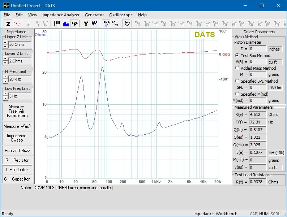The width and height of the screenshot is (287, 217).
Task: Open the piano keys tone icon
Action: [57, 24]
